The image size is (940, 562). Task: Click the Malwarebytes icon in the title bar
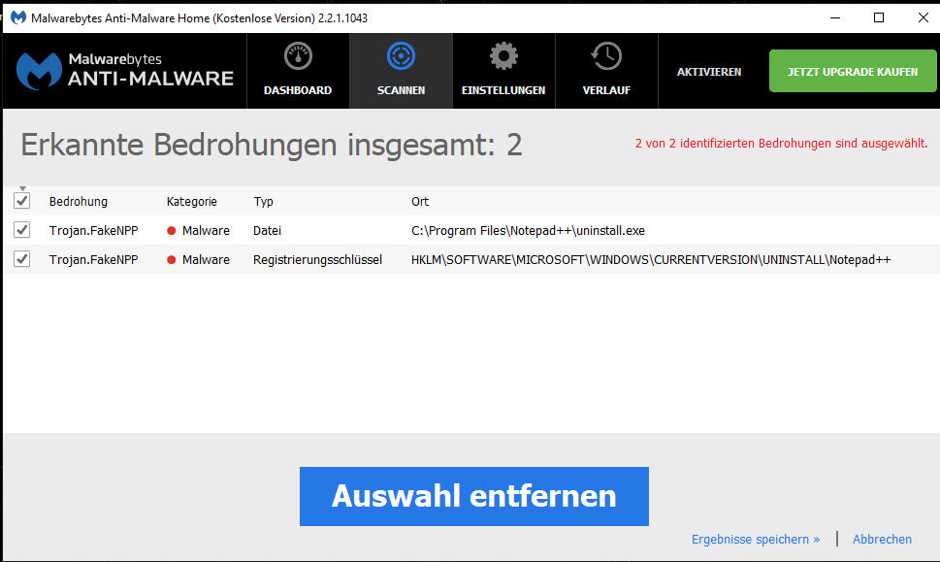pyautogui.click(x=16, y=17)
